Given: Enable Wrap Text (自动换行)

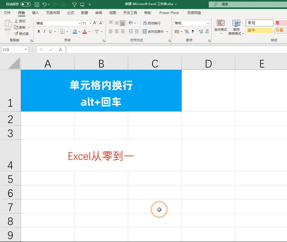Looking at the screenshot, I should coord(151,23).
